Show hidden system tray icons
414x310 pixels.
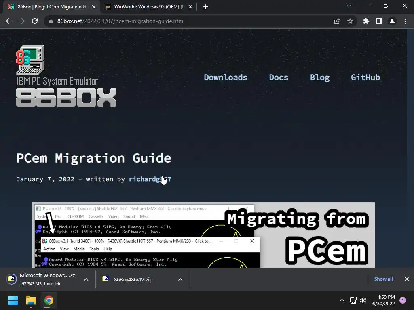pyautogui.click(x=342, y=300)
